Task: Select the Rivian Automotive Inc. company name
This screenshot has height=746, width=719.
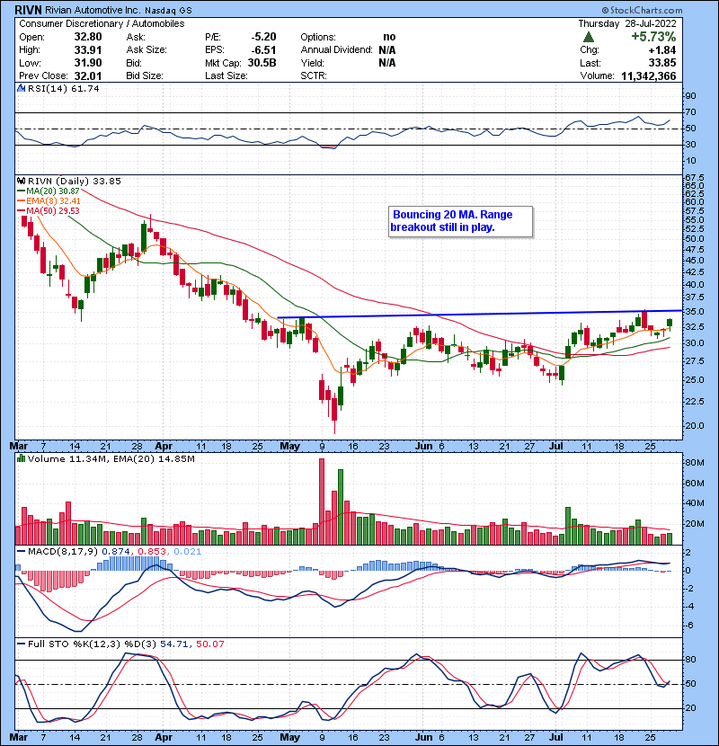Action: coord(93,10)
